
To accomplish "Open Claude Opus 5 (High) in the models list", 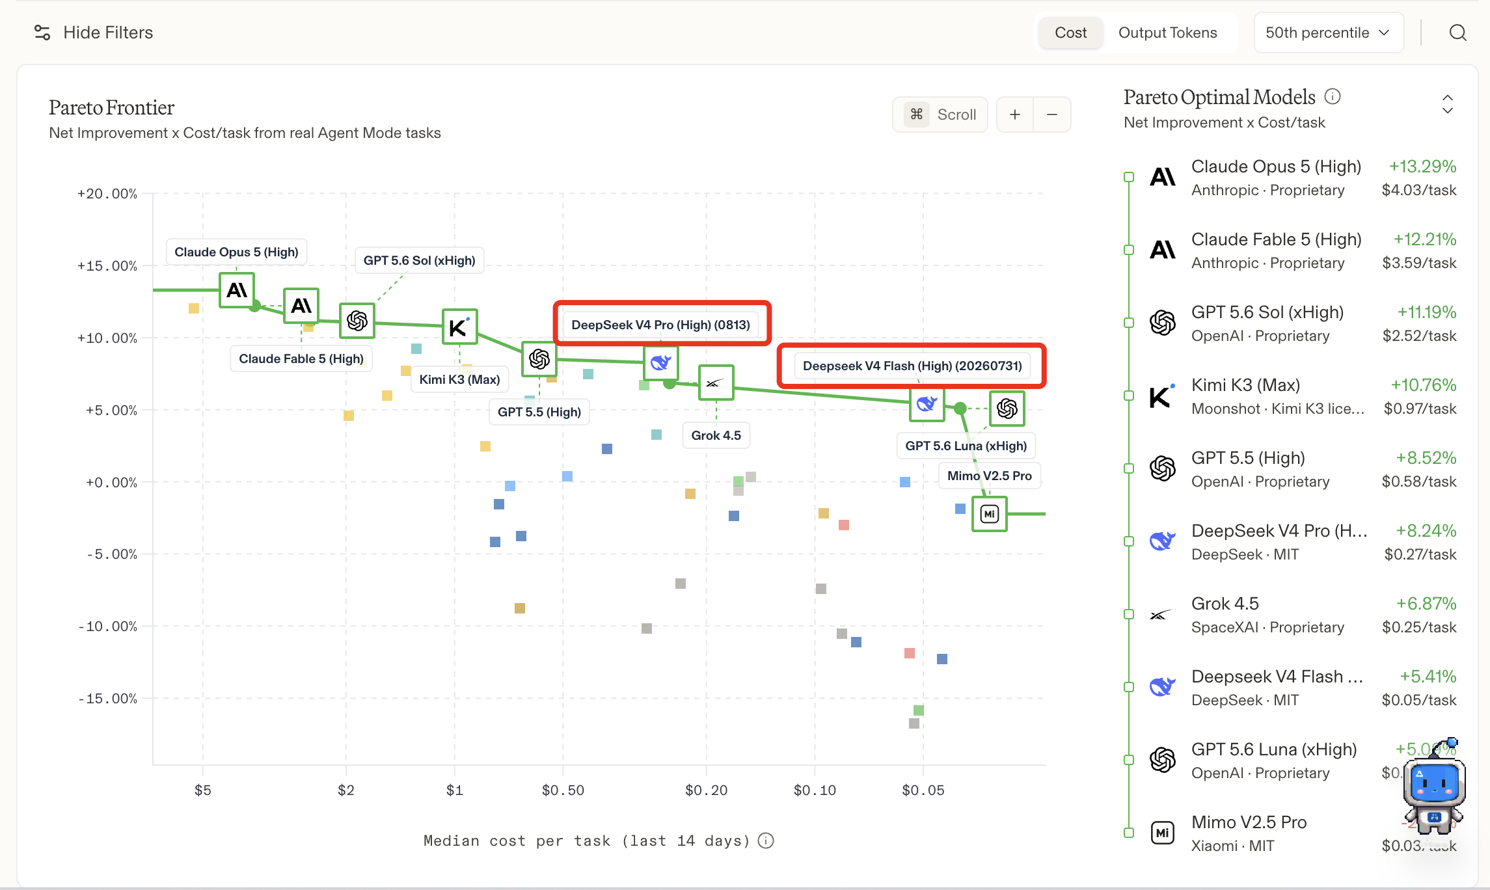I will point(1277,167).
